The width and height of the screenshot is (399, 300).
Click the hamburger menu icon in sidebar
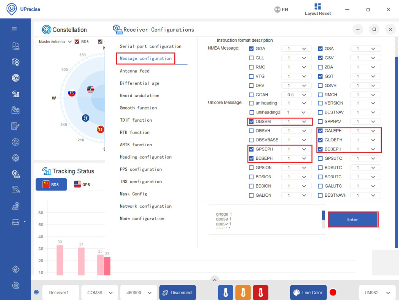15,29
